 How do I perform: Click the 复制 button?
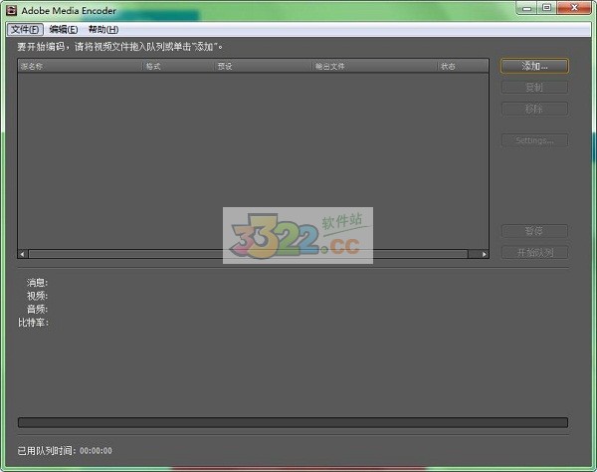pos(534,88)
